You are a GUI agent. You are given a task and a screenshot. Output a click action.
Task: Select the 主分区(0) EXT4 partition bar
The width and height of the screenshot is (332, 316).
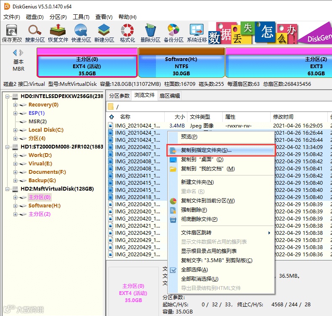pyautogui.click(x=87, y=63)
